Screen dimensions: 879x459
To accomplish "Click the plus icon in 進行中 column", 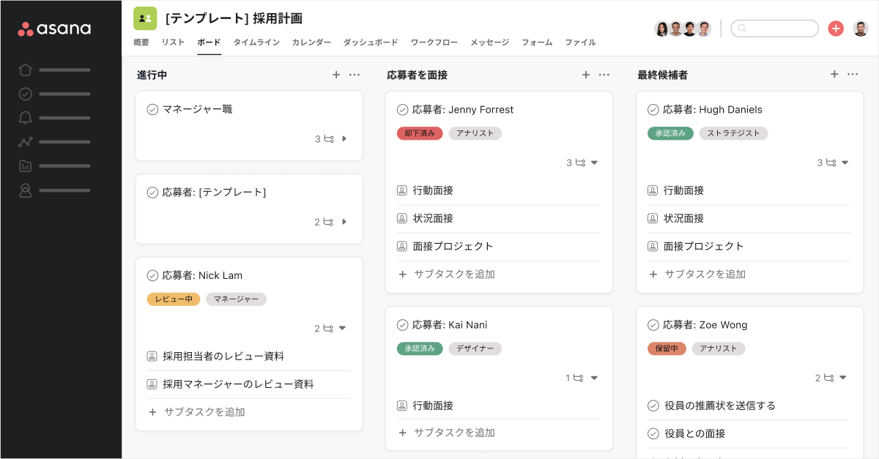I will (x=336, y=75).
